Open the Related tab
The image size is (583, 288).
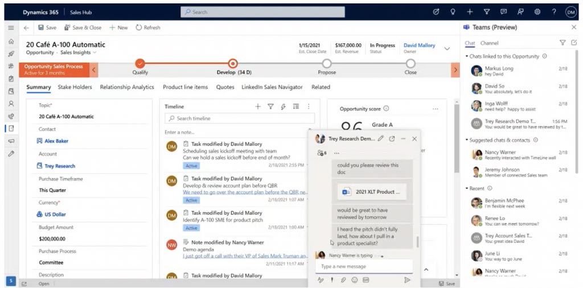pyautogui.click(x=321, y=87)
